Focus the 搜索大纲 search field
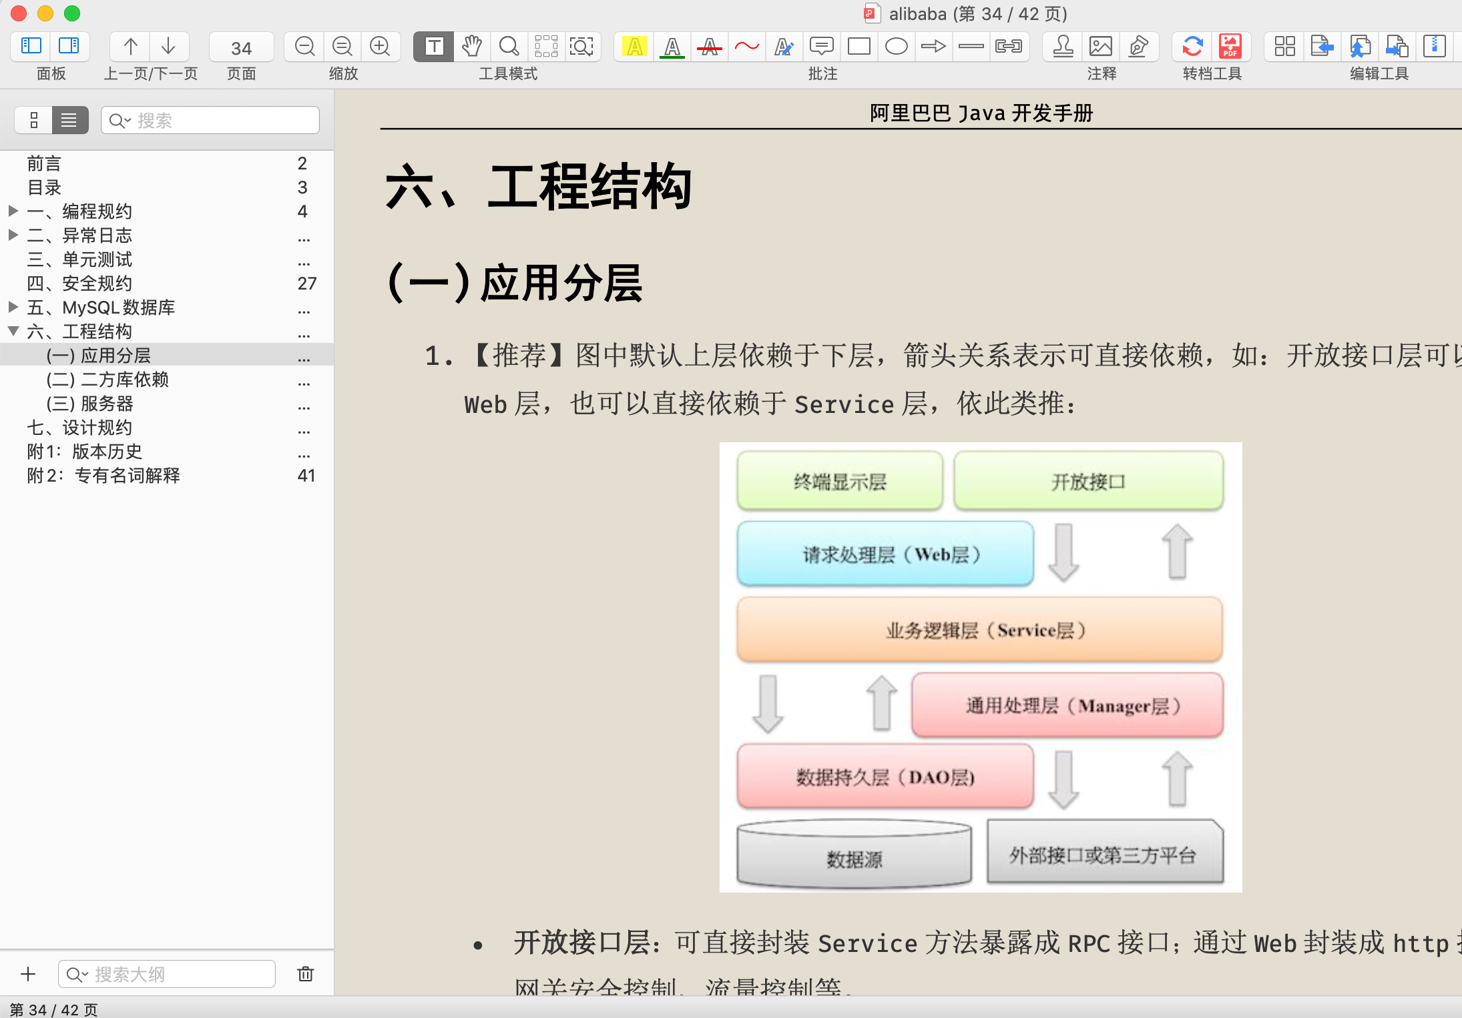The width and height of the screenshot is (1462, 1018). 167,974
